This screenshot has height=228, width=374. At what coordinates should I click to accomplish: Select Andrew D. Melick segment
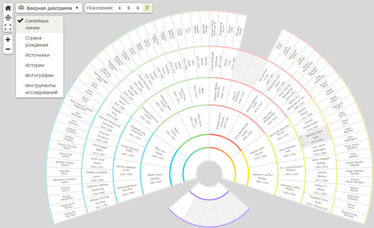(321, 189)
